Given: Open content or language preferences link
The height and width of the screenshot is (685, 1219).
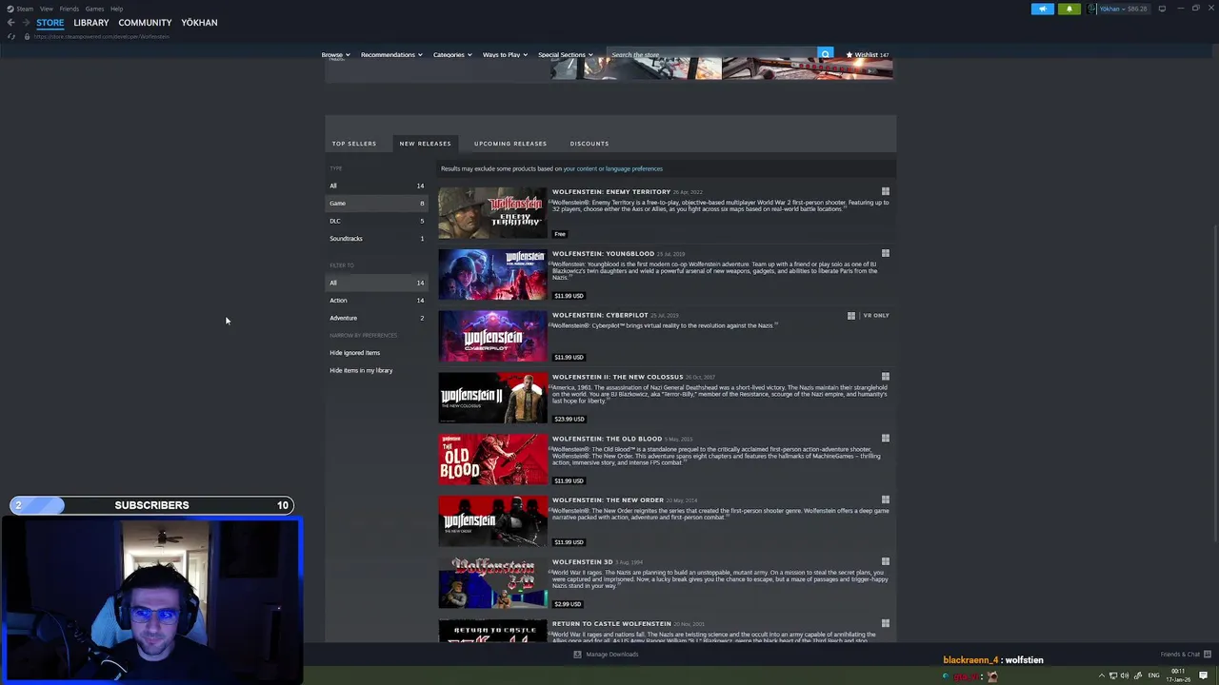Looking at the screenshot, I should [612, 168].
